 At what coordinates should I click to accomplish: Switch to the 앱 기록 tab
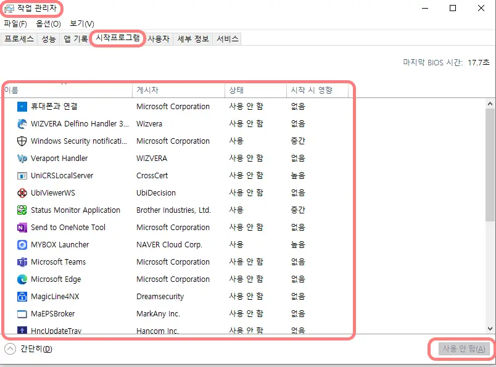pos(75,39)
